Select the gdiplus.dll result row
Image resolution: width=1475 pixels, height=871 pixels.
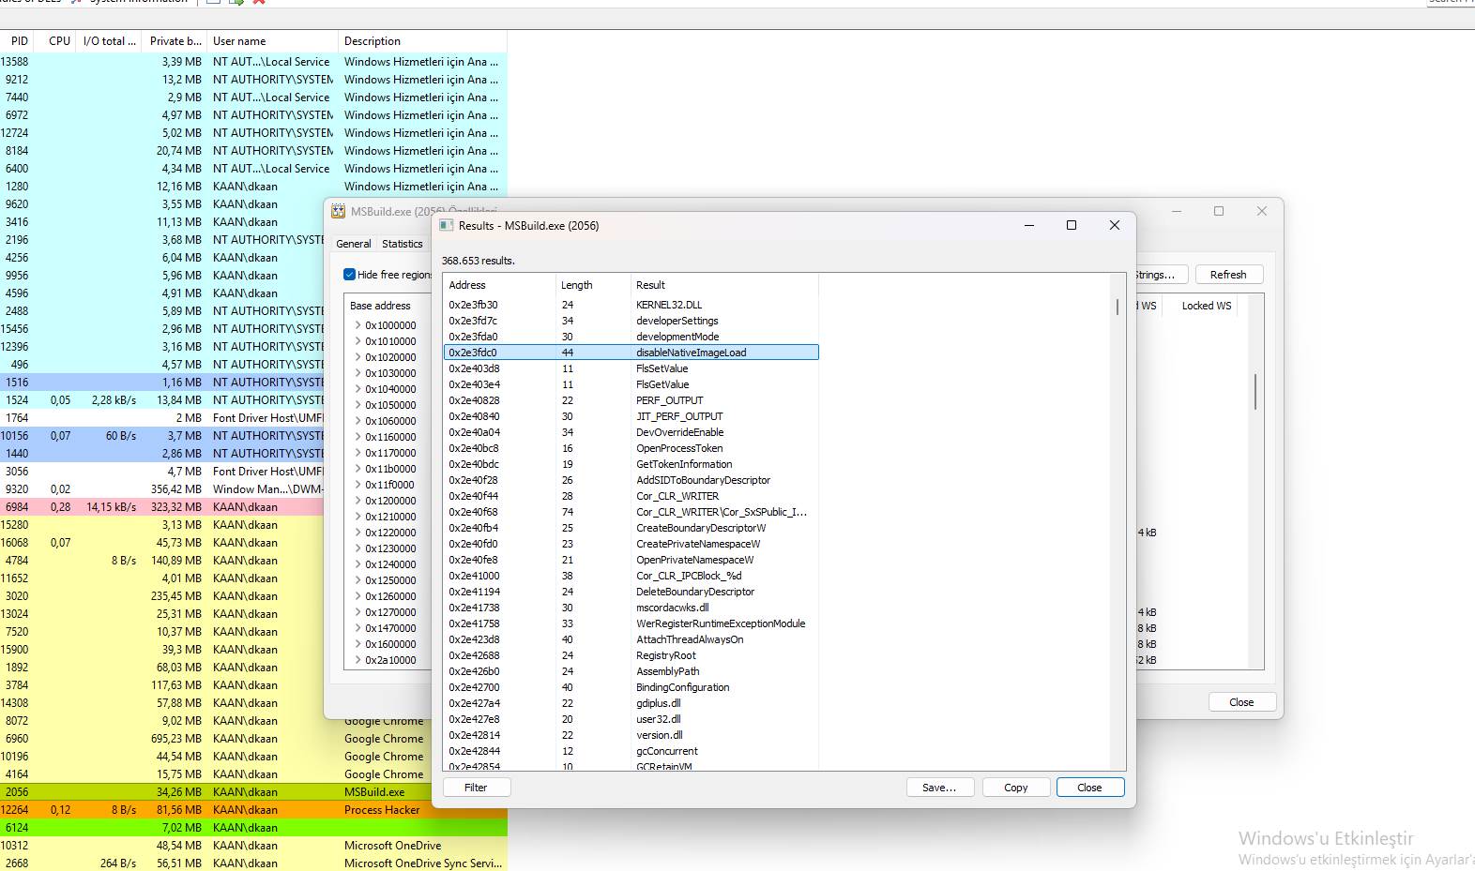631,703
